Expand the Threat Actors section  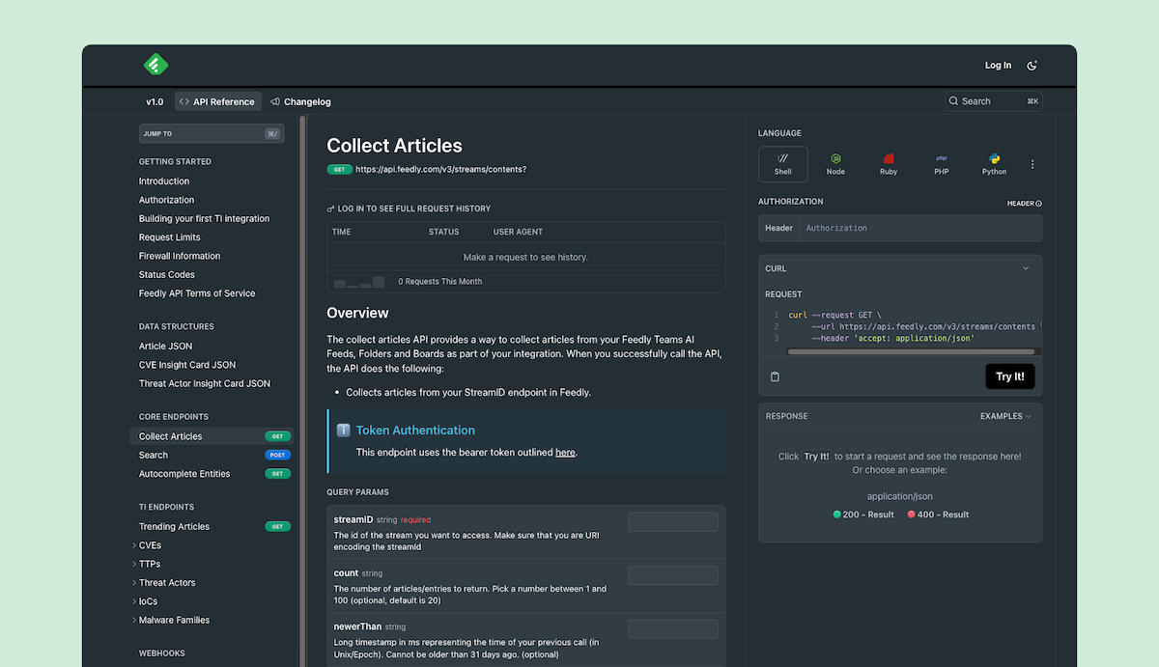pyautogui.click(x=134, y=583)
